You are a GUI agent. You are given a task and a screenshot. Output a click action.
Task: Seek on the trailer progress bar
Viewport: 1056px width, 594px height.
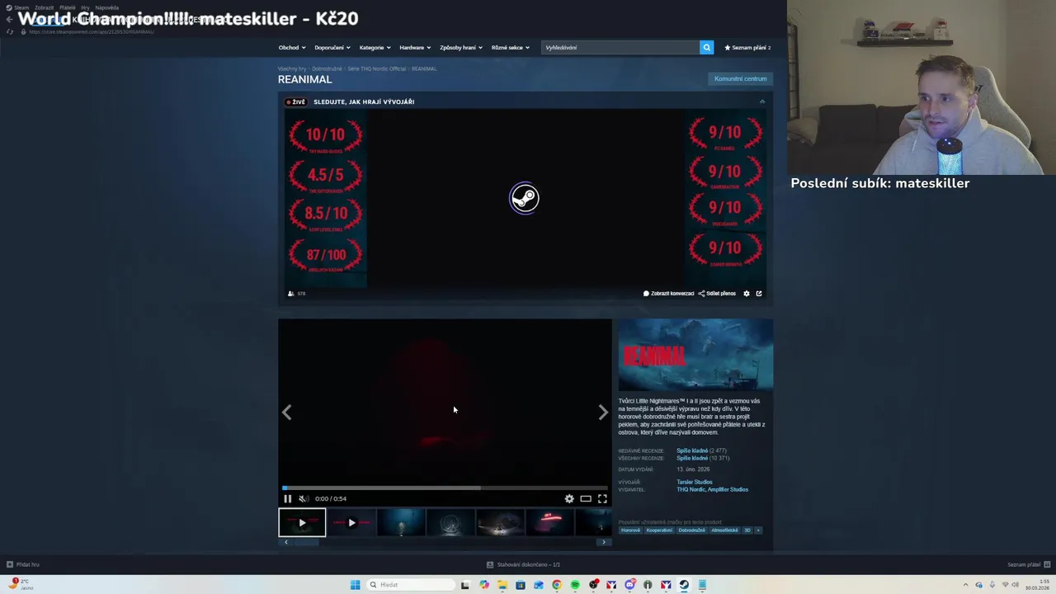[445, 488]
